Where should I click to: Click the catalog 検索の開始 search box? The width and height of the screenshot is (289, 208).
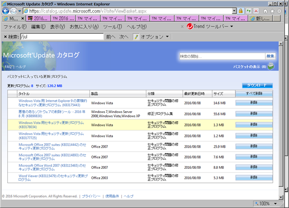[222, 56]
